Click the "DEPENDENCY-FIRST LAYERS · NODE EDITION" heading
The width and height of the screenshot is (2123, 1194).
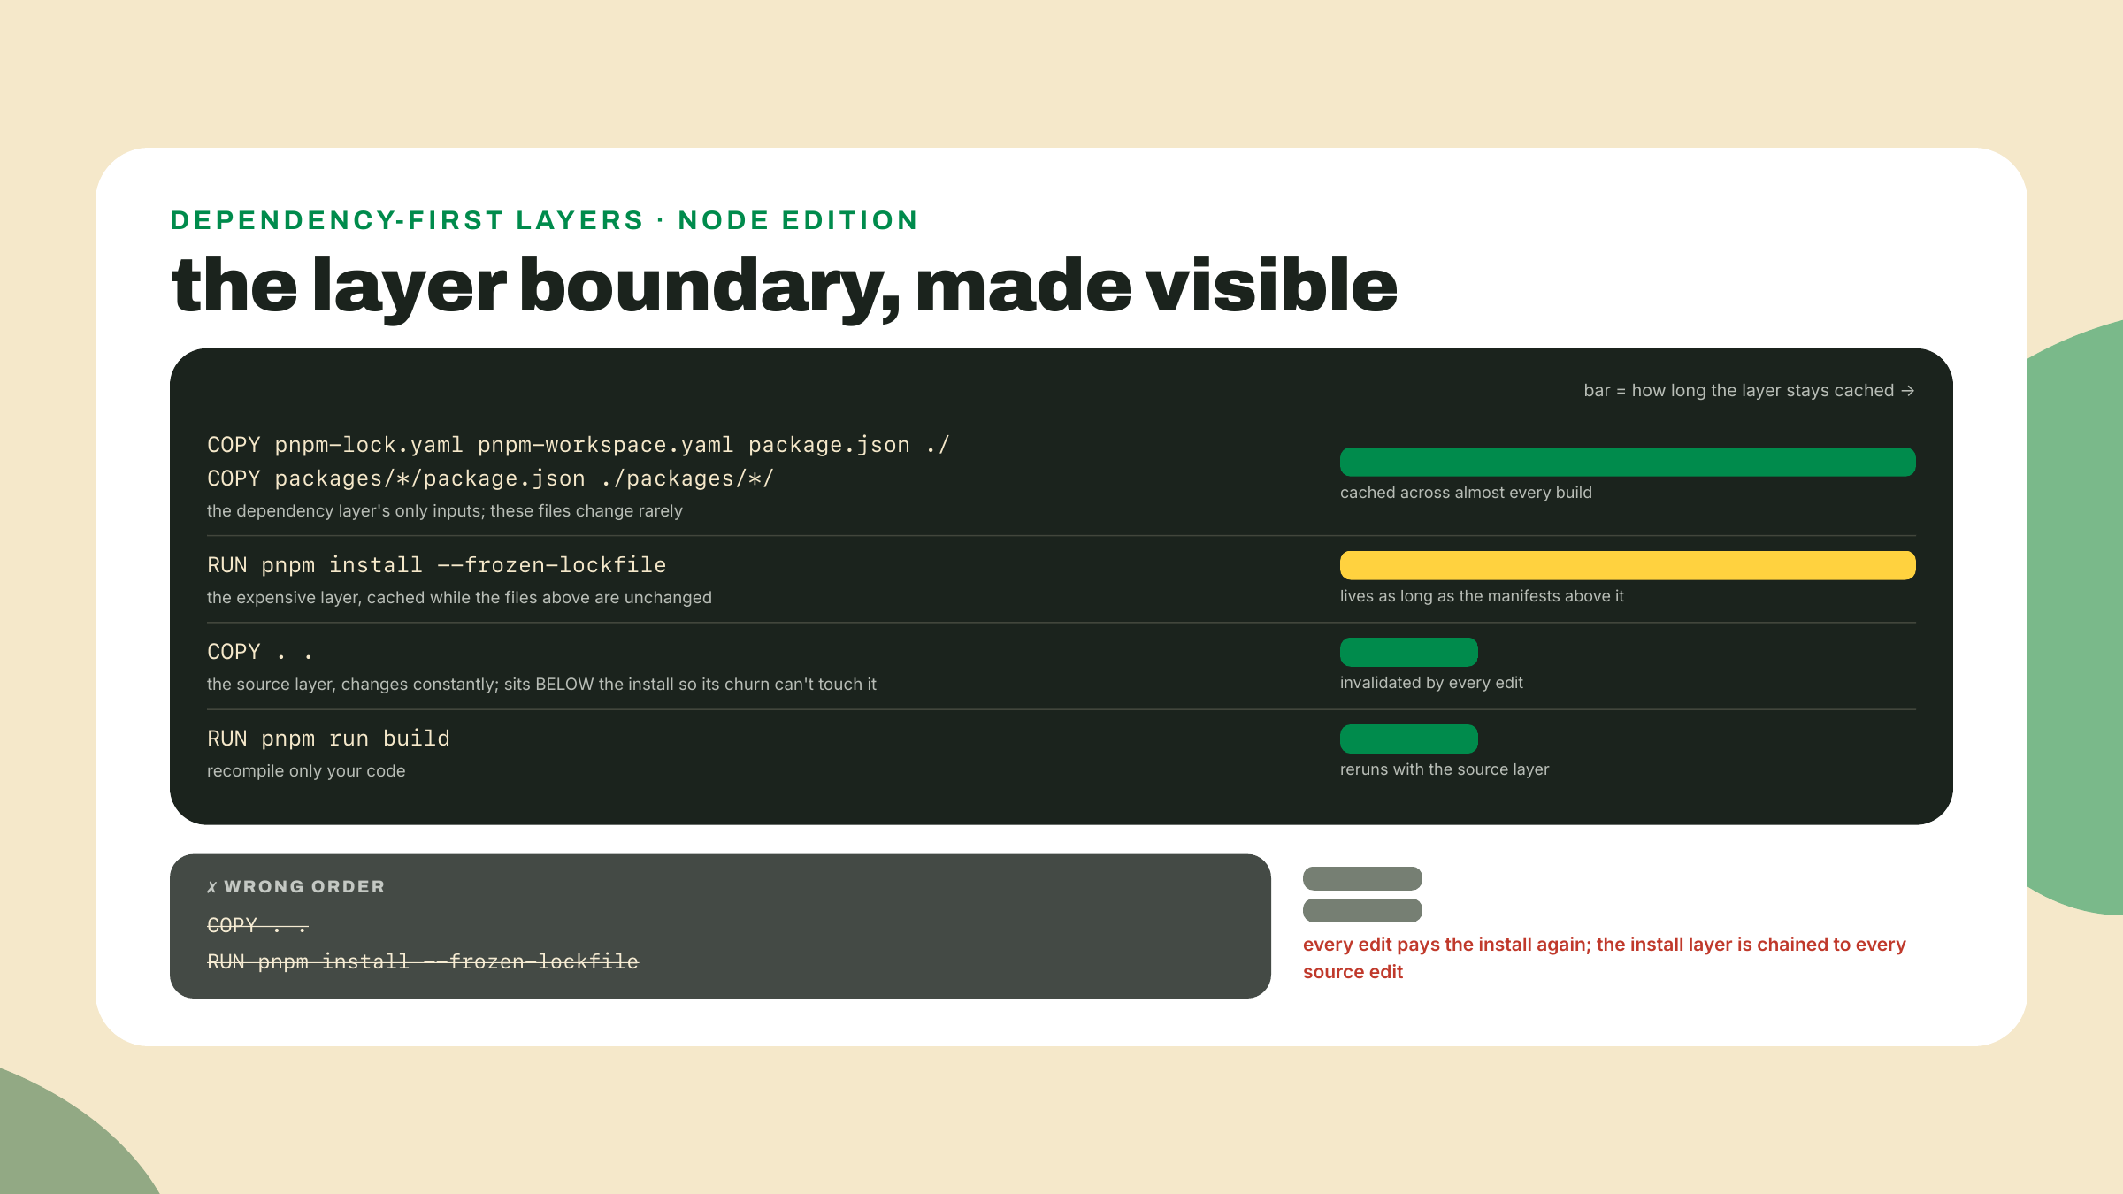544,220
